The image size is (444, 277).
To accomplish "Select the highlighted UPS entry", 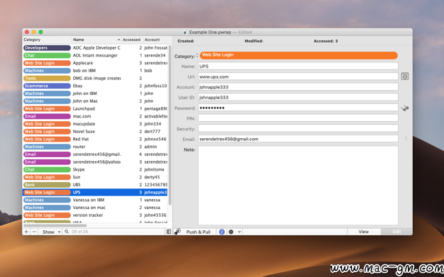I will point(95,193).
